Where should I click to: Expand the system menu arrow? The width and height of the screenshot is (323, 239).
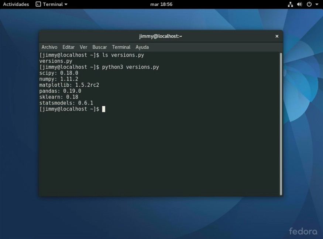click(x=316, y=4)
